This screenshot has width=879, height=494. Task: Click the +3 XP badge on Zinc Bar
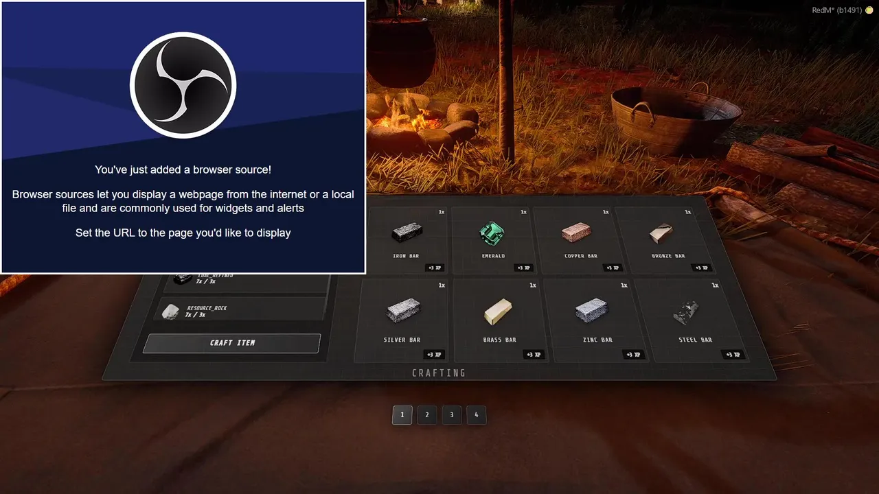(633, 355)
